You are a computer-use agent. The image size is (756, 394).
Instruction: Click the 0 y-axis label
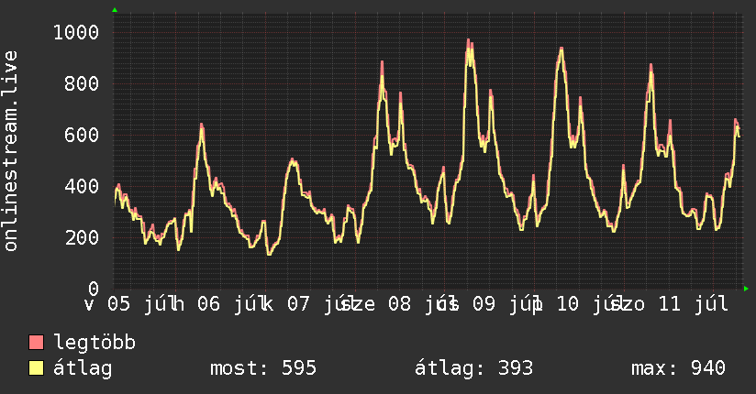[94, 289]
